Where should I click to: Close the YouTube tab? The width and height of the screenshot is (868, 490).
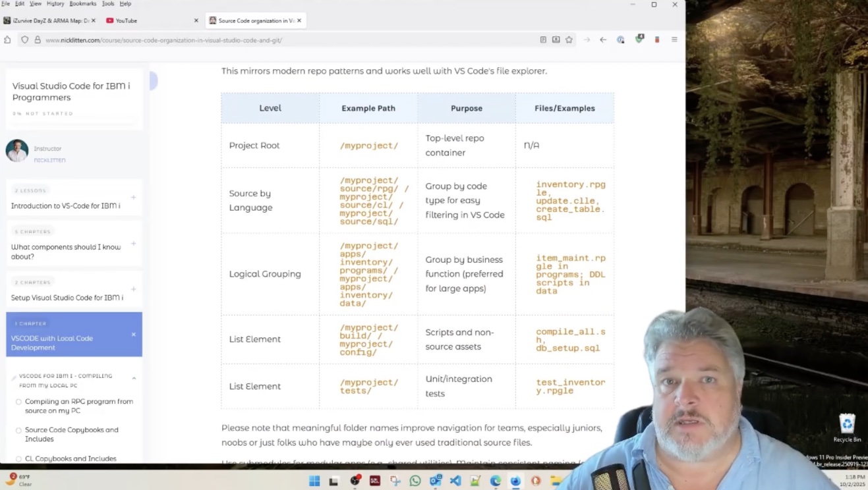(196, 20)
